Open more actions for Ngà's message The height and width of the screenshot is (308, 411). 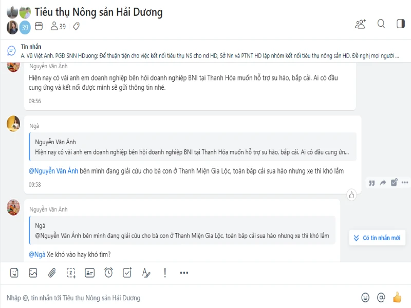(x=405, y=182)
